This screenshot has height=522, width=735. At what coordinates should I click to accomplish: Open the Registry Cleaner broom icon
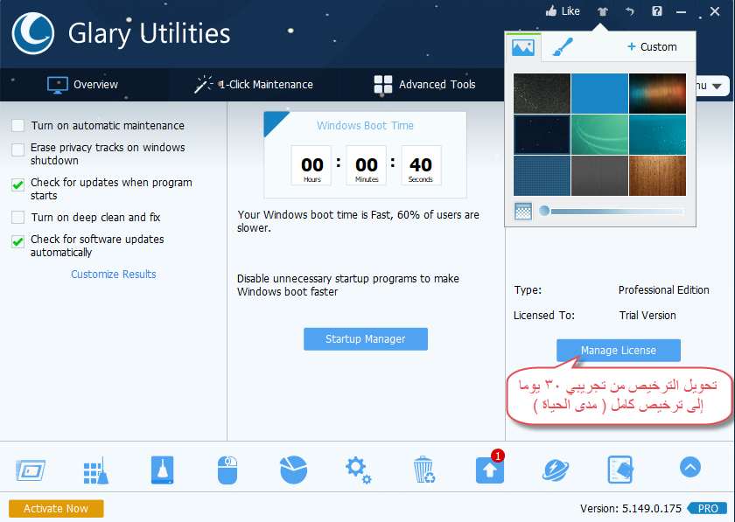[x=96, y=470]
